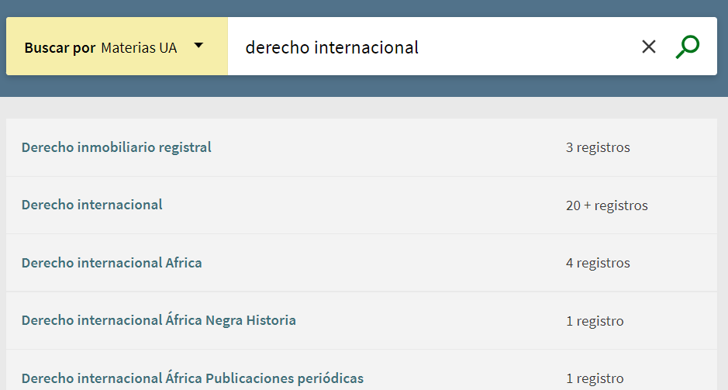Viewport: 728px width, 390px height.
Task: Click '1 registro' for África Negra Historia
Action: [x=595, y=321]
